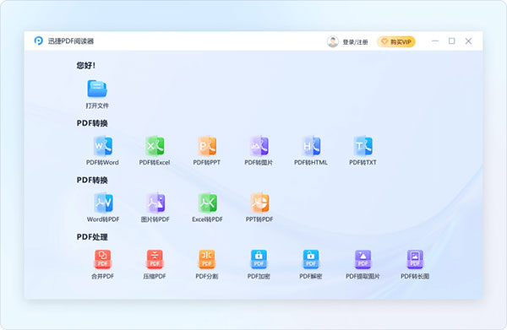The height and width of the screenshot is (330, 507).
Task: Open the PDF转图片 tool
Action: [259, 146]
